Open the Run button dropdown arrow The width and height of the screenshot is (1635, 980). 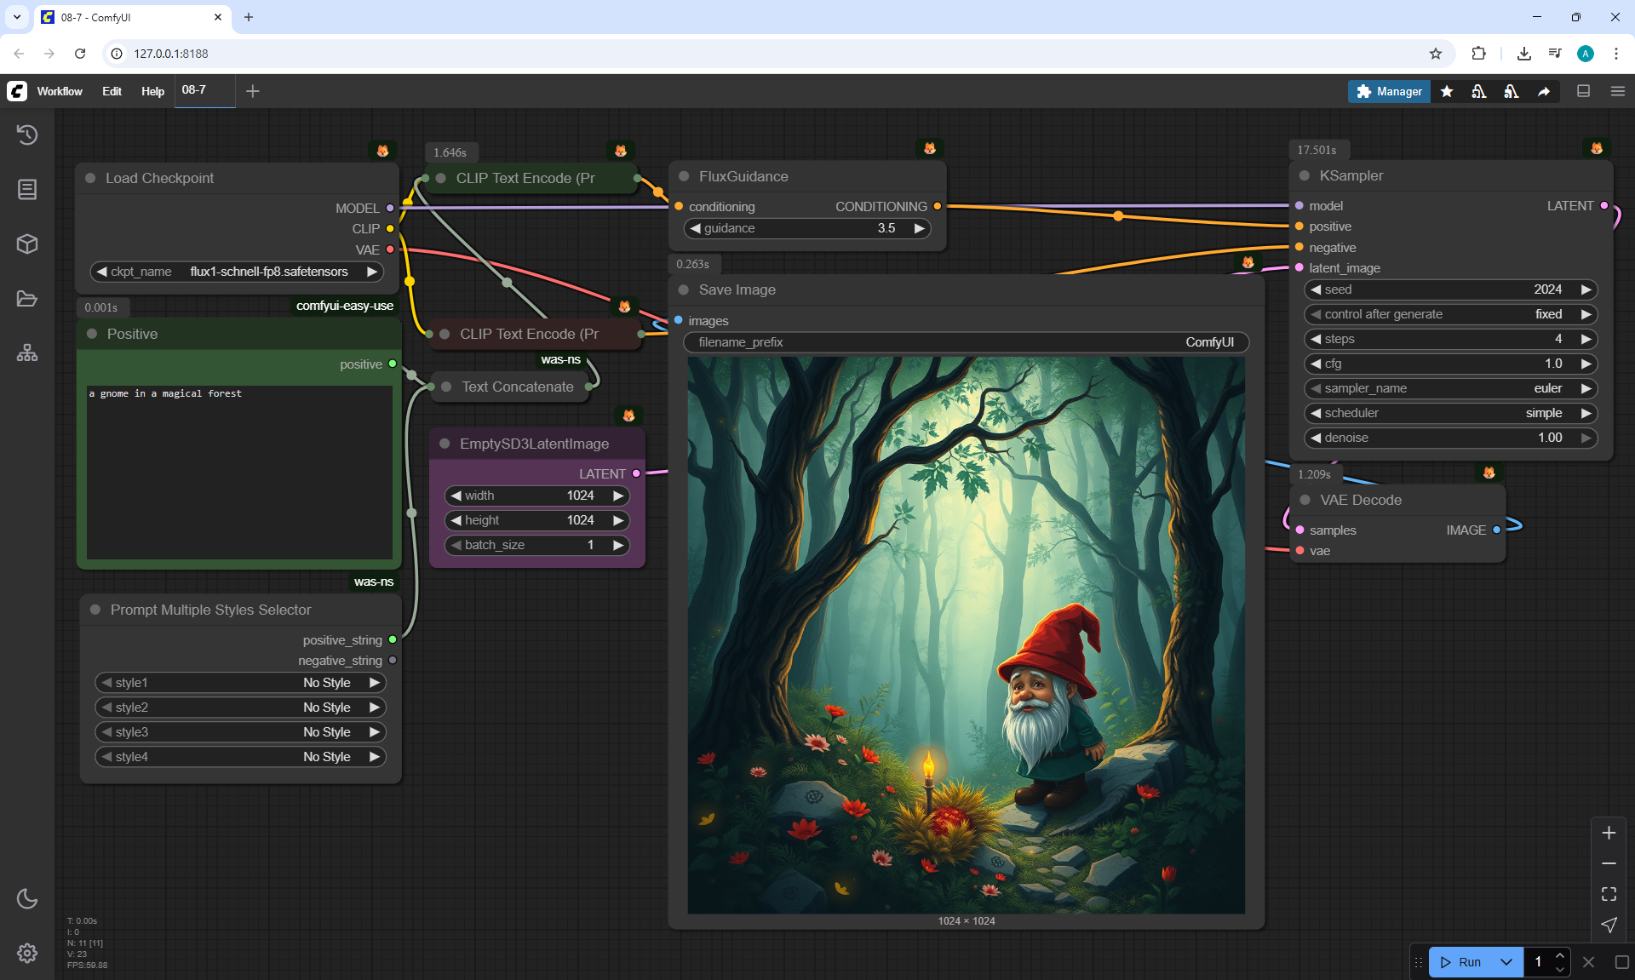pos(1506,962)
